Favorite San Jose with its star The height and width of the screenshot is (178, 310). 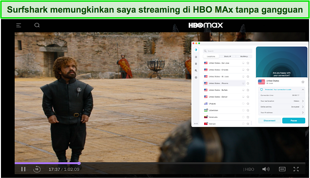248,63
